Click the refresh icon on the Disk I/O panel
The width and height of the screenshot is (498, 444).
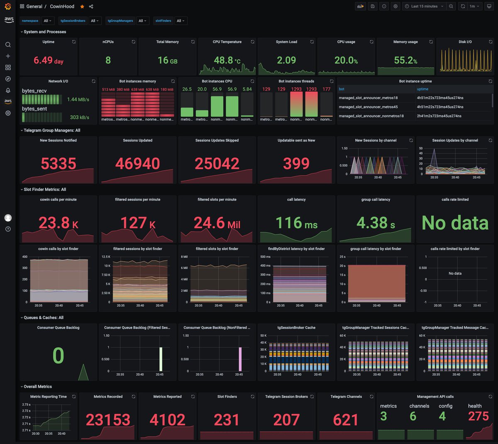(x=491, y=42)
